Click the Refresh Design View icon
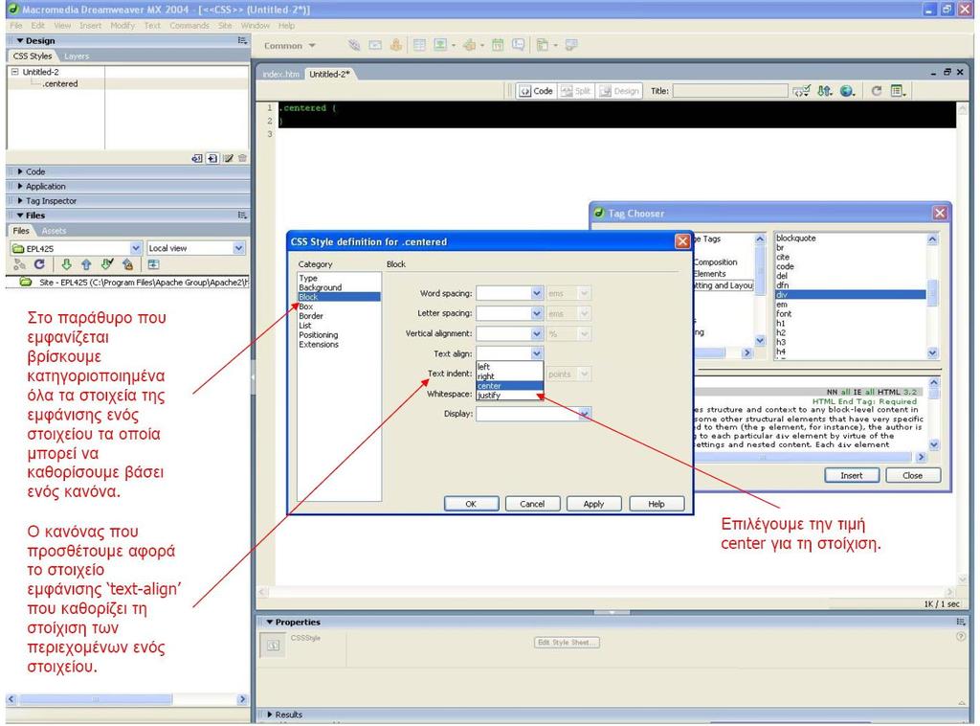 (x=877, y=91)
